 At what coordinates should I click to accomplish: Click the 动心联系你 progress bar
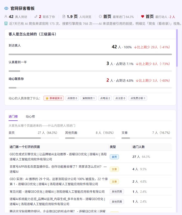coord(90,88)
